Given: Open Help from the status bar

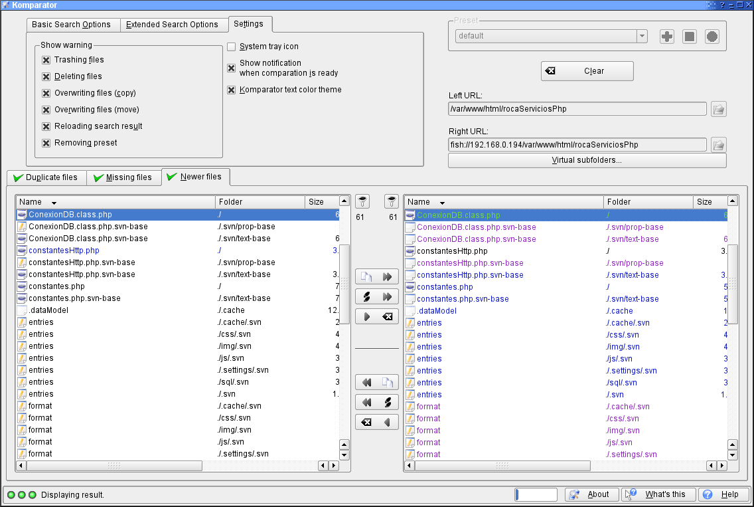Looking at the screenshot, I should coord(724,494).
